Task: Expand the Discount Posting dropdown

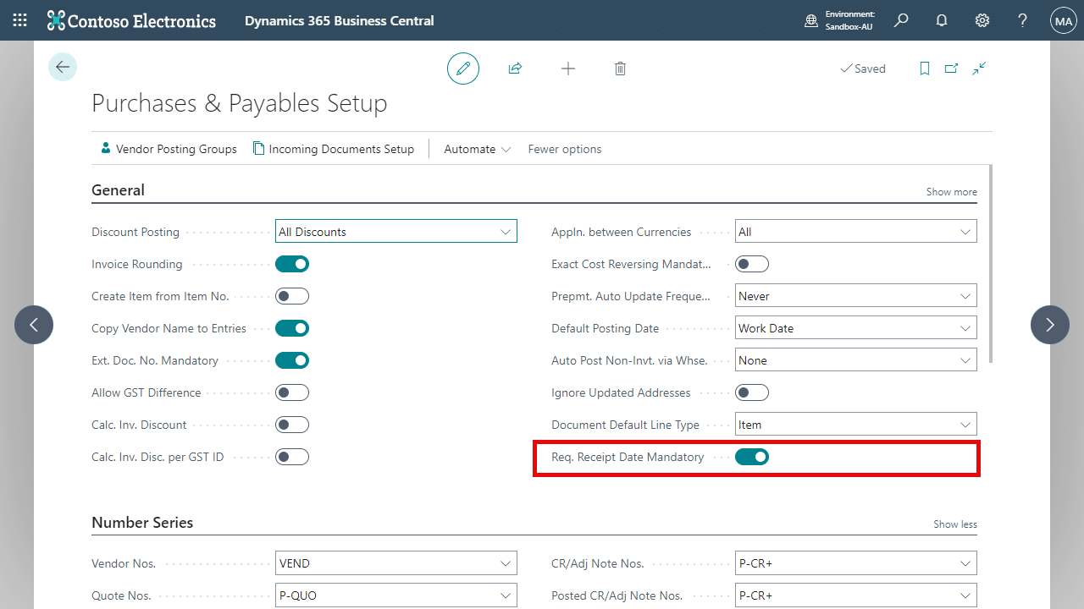Action: pyautogui.click(x=396, y=232)
